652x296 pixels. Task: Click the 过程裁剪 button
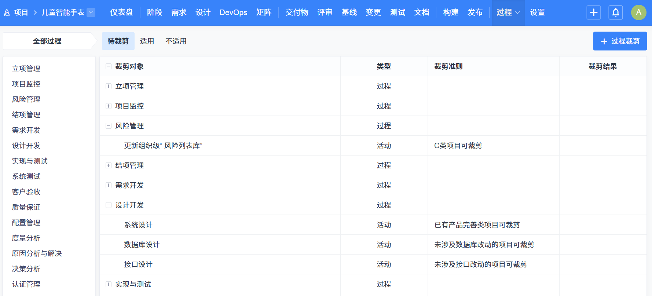(x=620, y=41)
